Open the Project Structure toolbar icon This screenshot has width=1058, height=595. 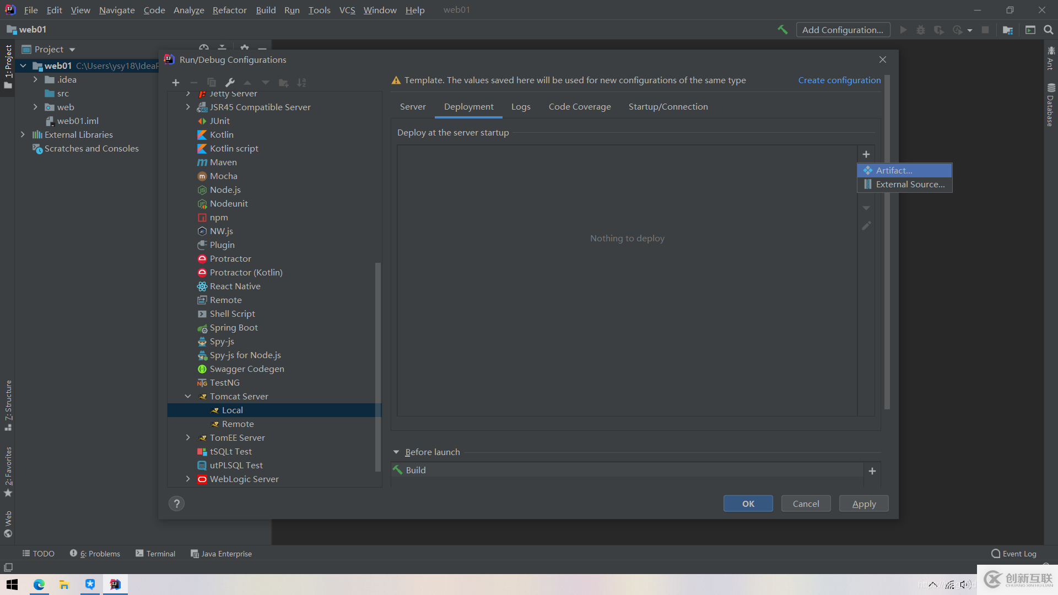pos(1007,30)
